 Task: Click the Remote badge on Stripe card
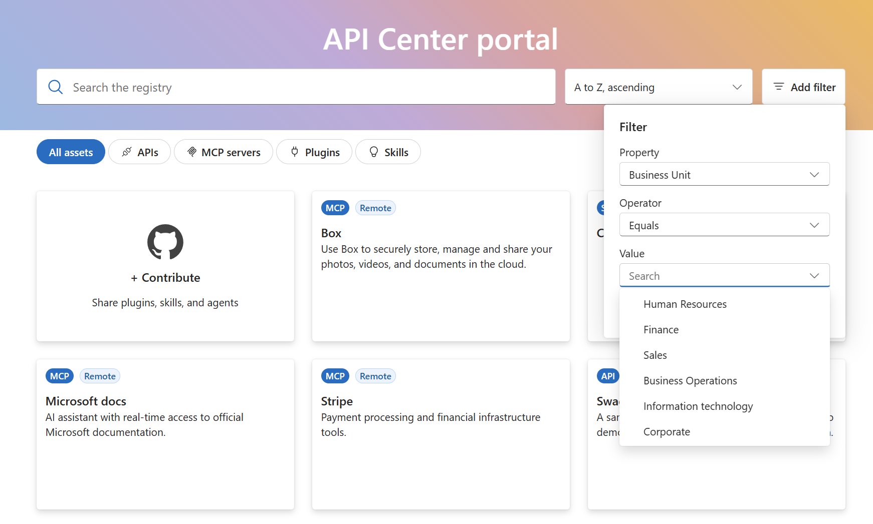point(375,376)
